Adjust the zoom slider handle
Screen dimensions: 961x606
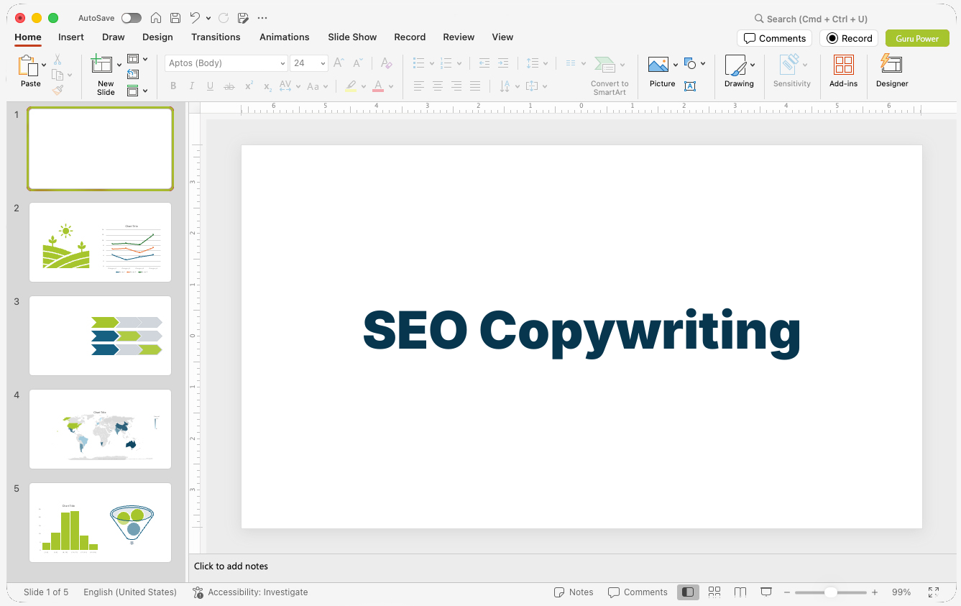click(830, 592)
